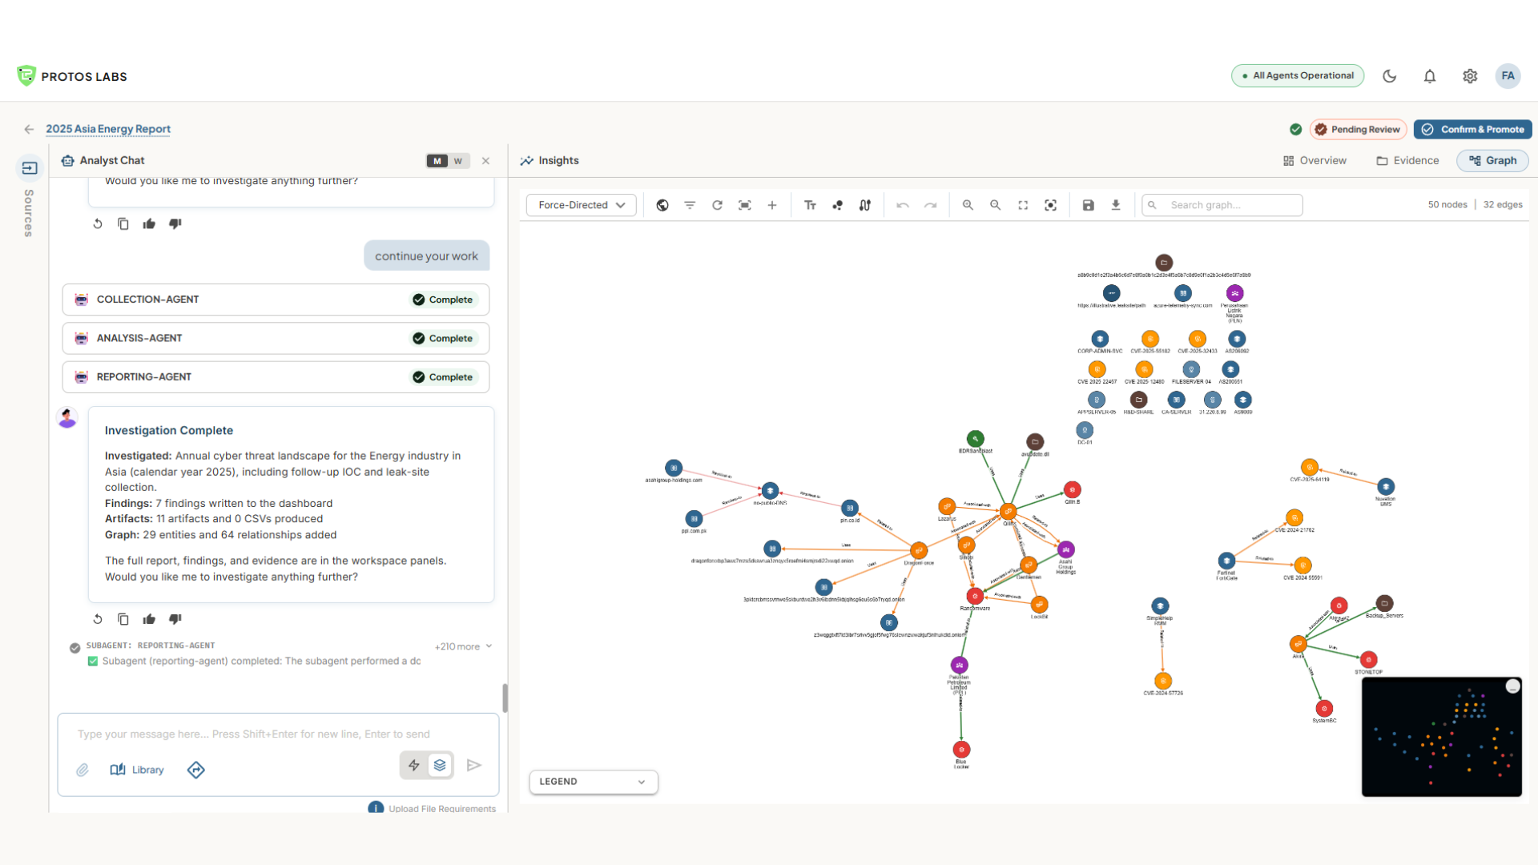
Task: Select the Graph tab
Action: 1492,160
